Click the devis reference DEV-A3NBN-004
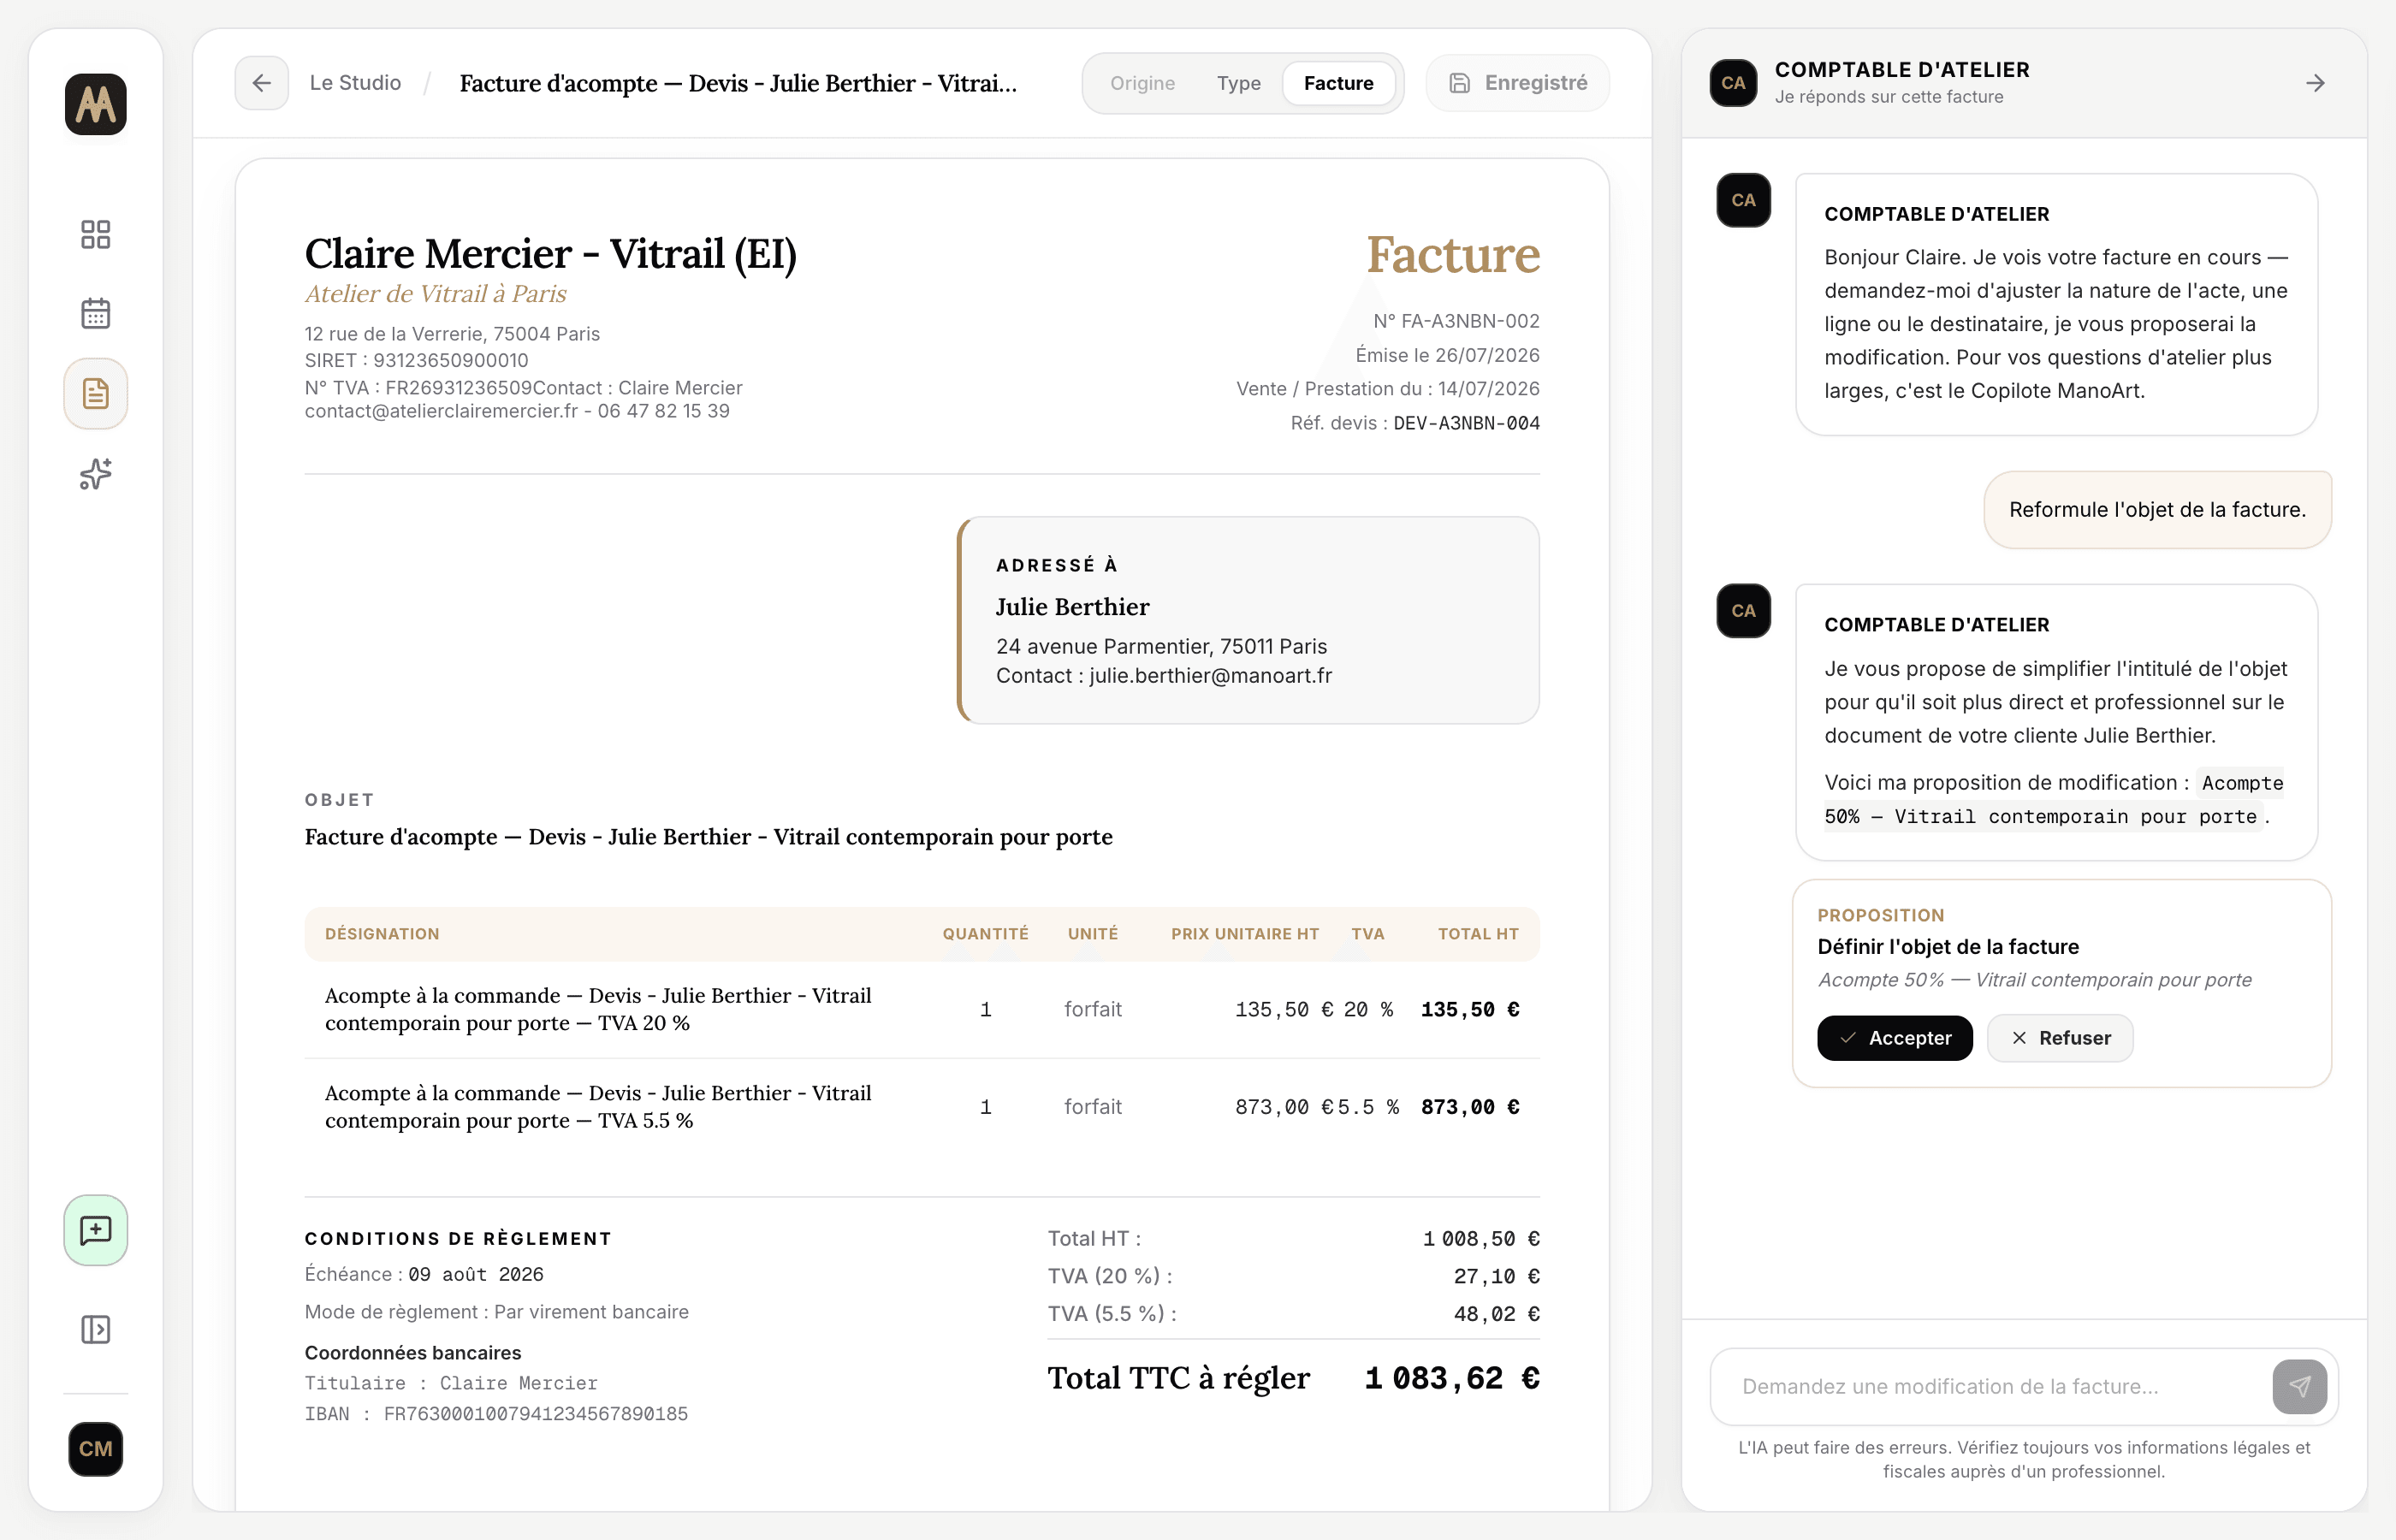 click(1466, 423)
